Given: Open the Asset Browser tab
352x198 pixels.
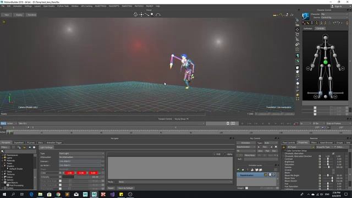Looking at the screenshot, I should tap(326, 142).
